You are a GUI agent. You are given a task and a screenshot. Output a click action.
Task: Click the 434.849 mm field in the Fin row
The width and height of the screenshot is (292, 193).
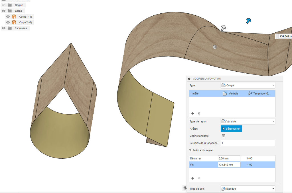point(229,165)
